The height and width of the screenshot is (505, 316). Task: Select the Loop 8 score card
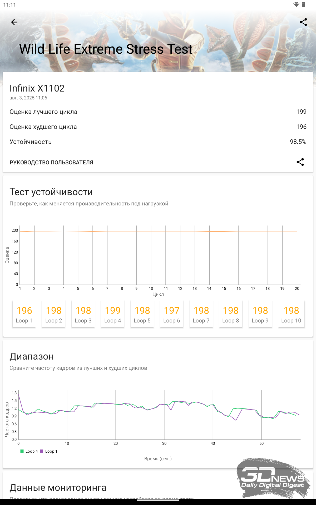[x=230, y=314]
